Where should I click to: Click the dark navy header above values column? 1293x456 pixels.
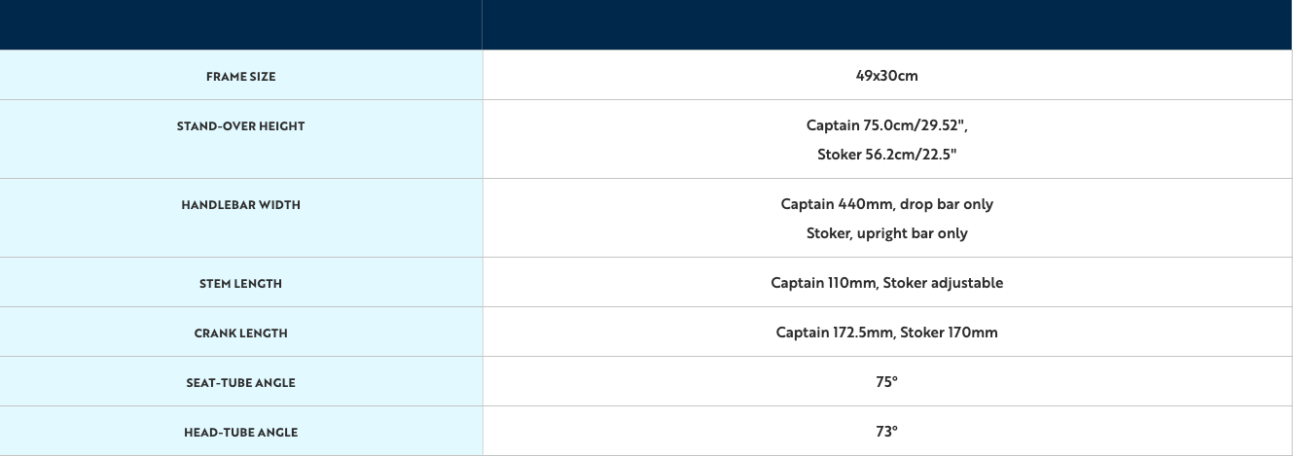coord(886,24)
